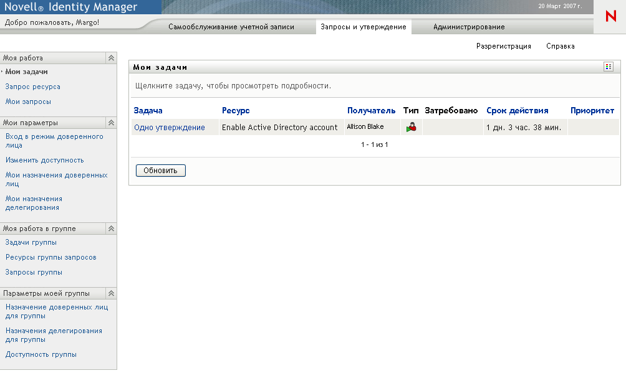Screen dimensions: 626x373
Task: Click the Разрегистрация link
Action: [503, 46]
